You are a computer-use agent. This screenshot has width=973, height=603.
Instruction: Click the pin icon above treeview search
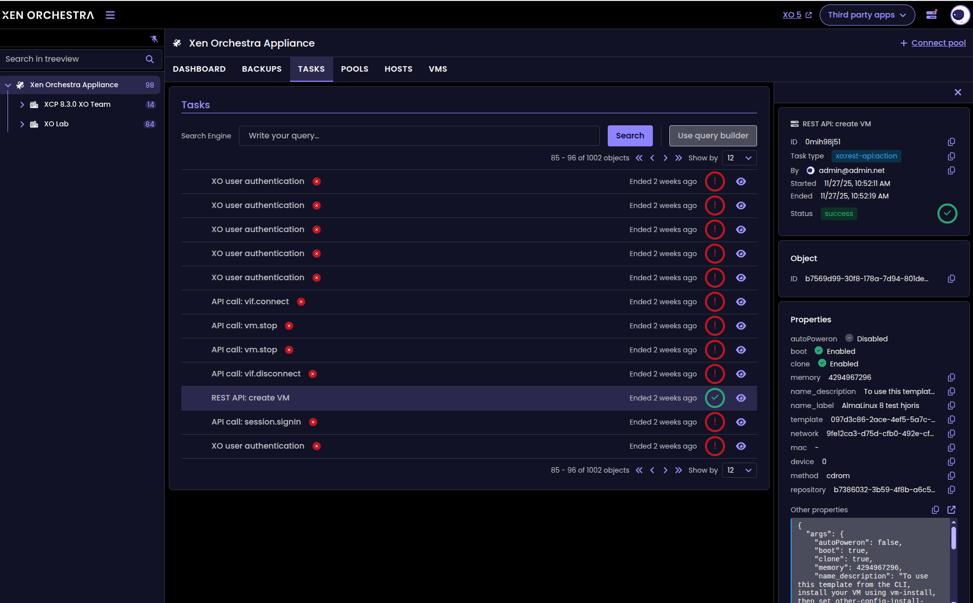click(x=154, y=39)
